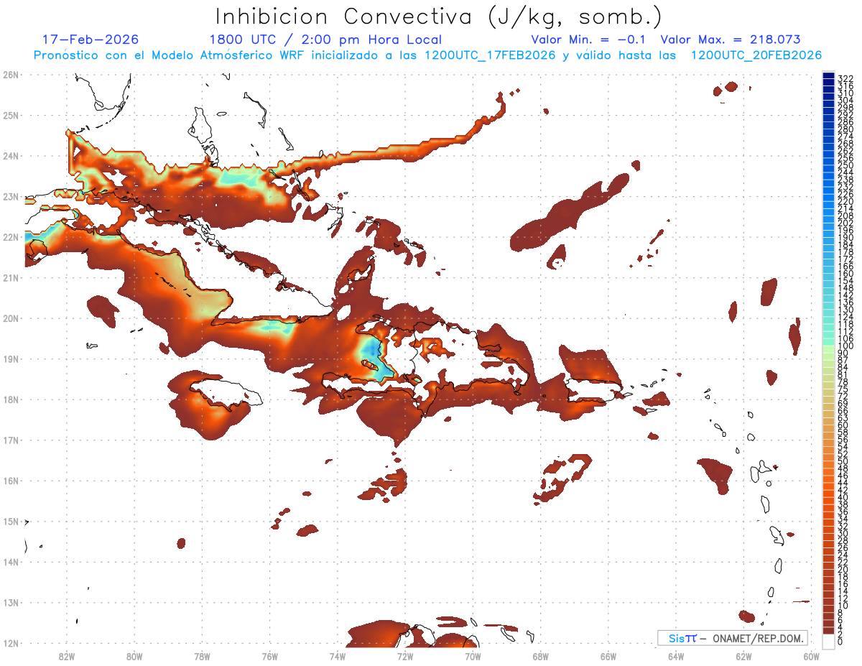Click the '1200UTC_17FEB2026' initialization timestamp

click(x=490, y=55)
